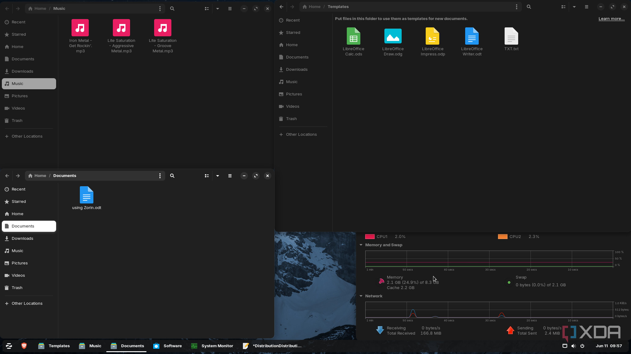The image size is (631, 354).
Task: Switch to Templates window in taskbar
Action: pos(54,346)
